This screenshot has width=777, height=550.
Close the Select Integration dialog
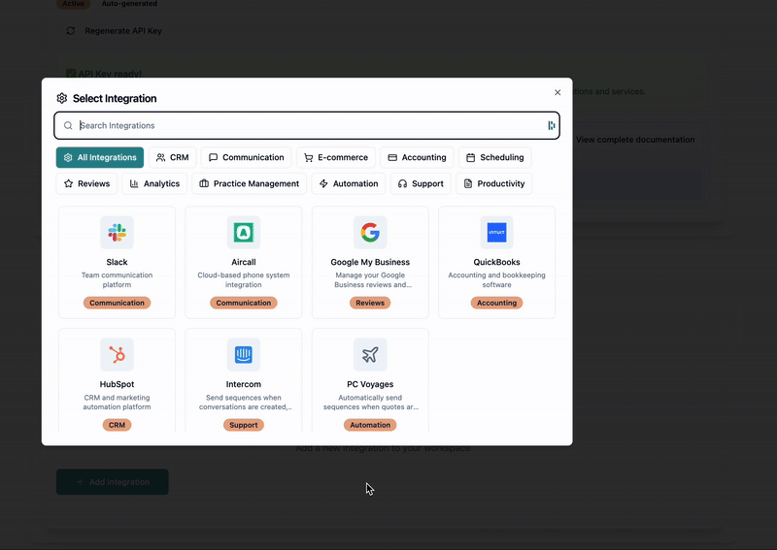557,92
